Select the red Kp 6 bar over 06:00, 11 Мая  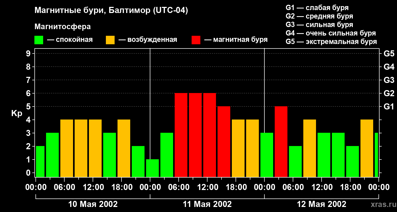click(x=181, y=135)
